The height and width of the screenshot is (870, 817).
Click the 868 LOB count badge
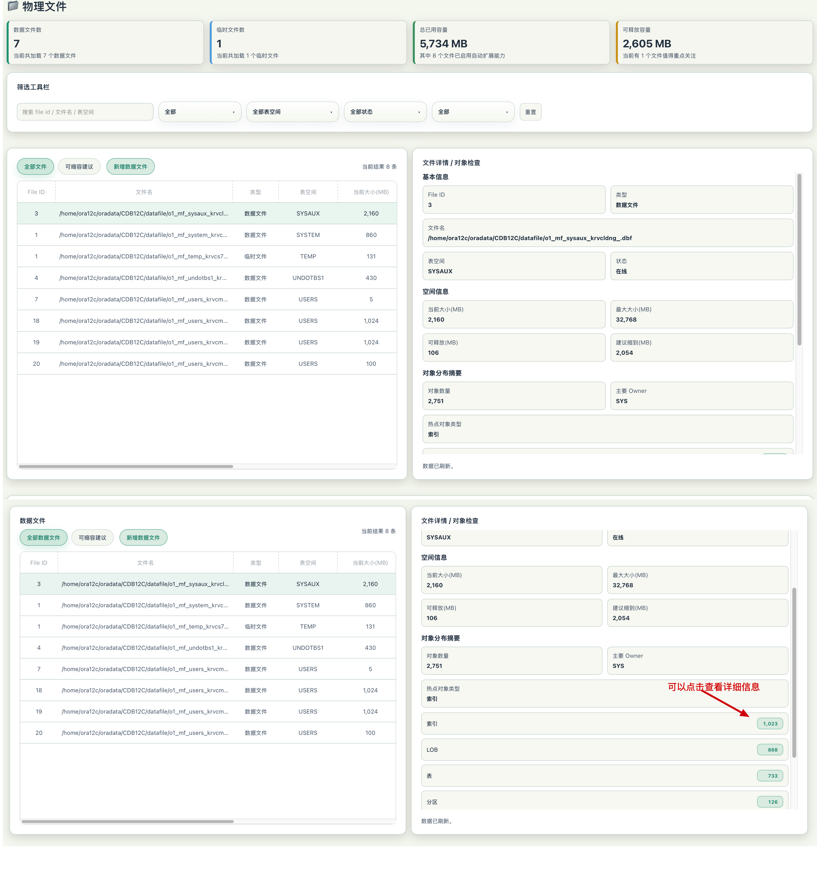click(x=770, y=750)
